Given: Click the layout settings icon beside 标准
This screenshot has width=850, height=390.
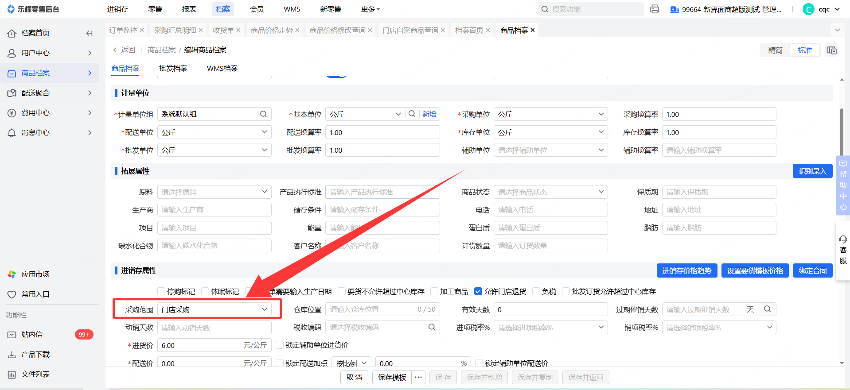Looking at the screenshot, I should tap(831, 50).
